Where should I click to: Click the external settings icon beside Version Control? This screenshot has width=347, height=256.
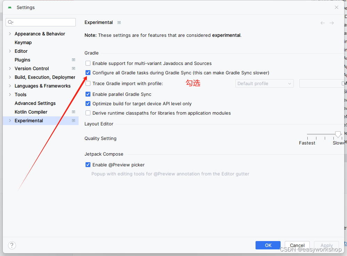pyautogui.click(x=73, y=68)
